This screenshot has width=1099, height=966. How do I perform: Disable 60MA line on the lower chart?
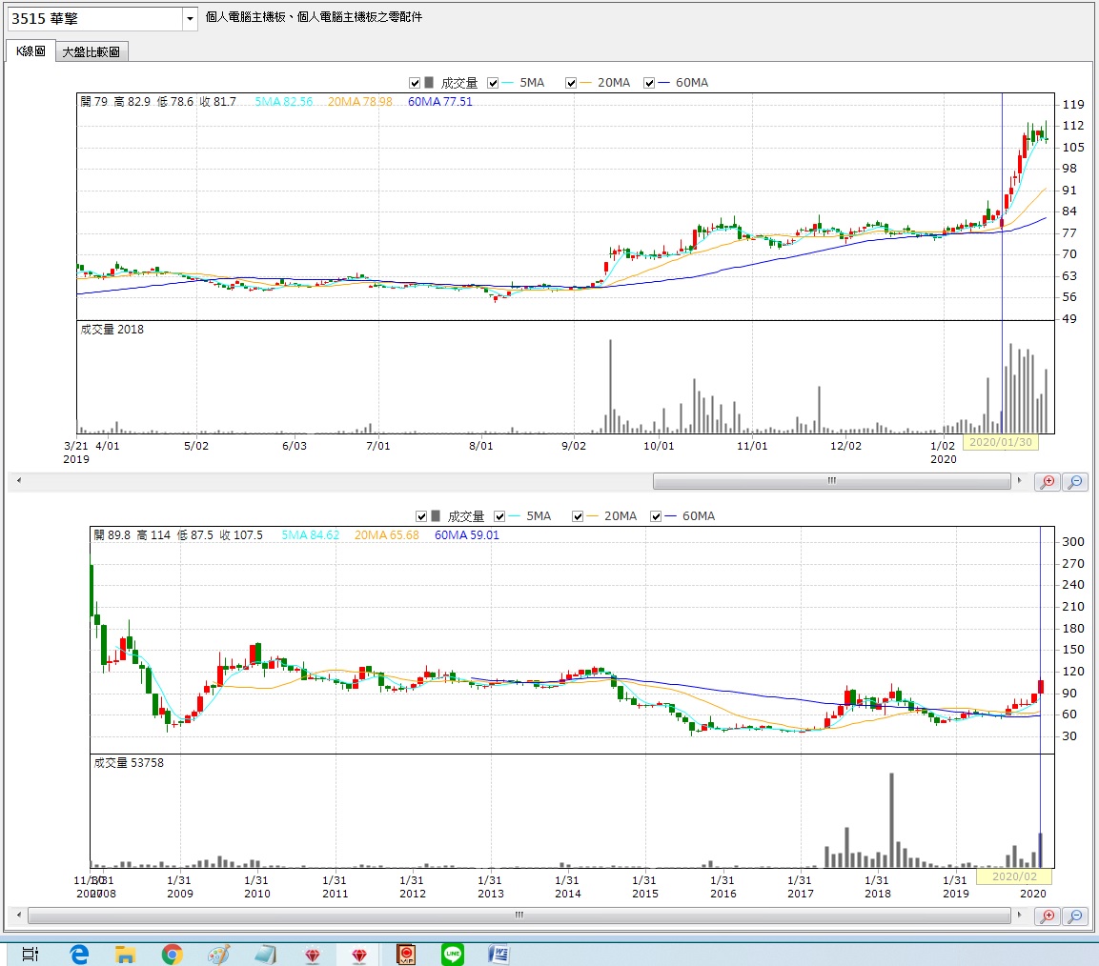tap(657, 516)
